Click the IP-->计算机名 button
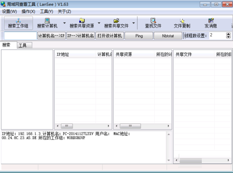 [x=81, y=36]
